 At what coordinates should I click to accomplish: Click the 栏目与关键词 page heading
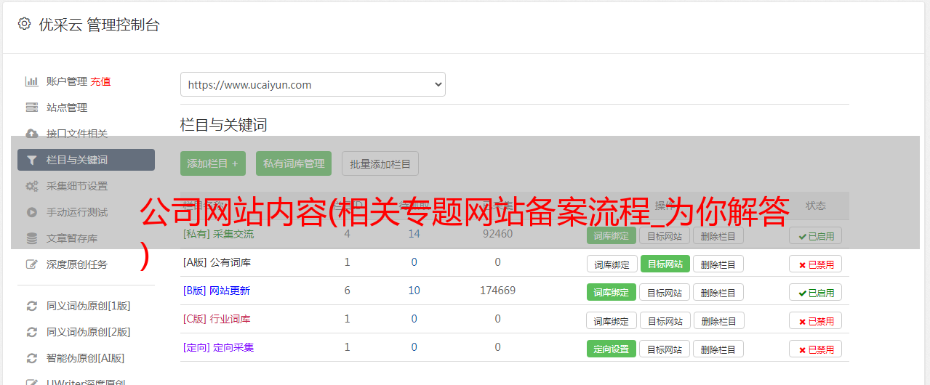coord(224,125)
